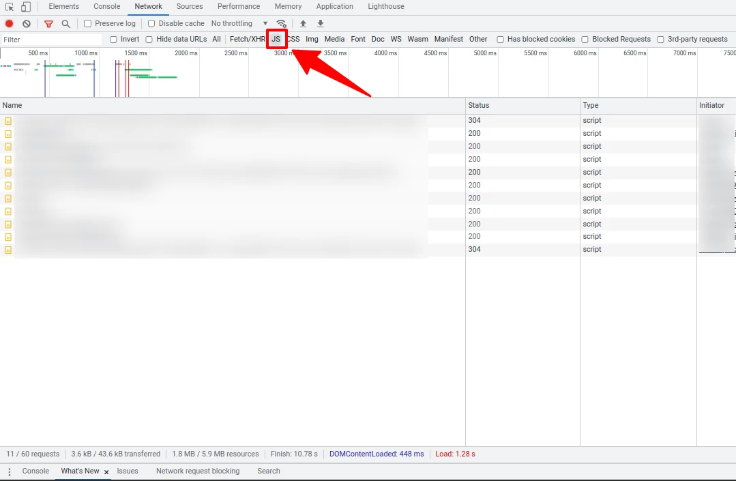
Task: Open the No throttling dropdown
Action: [239, 24]
